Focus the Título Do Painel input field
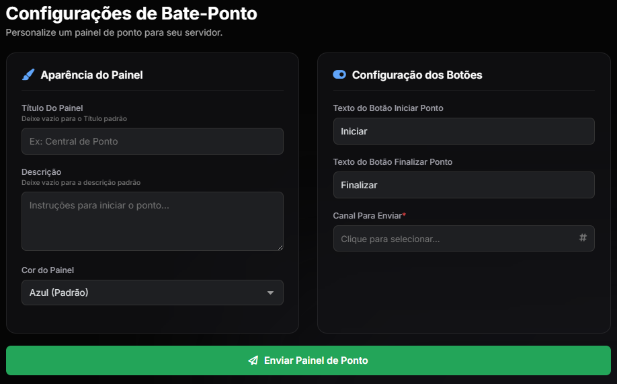Viewport: 617px width, 384px height. [153, 141]
